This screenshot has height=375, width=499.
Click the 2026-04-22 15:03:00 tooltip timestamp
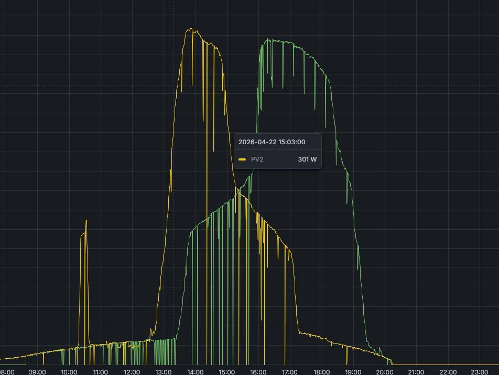pyautogui.click(x=272, y=142)
